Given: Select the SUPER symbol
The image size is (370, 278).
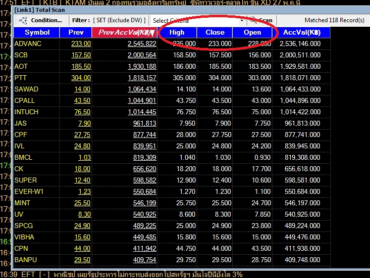Looking at the screenshot, I should click(x=25, y=180).
